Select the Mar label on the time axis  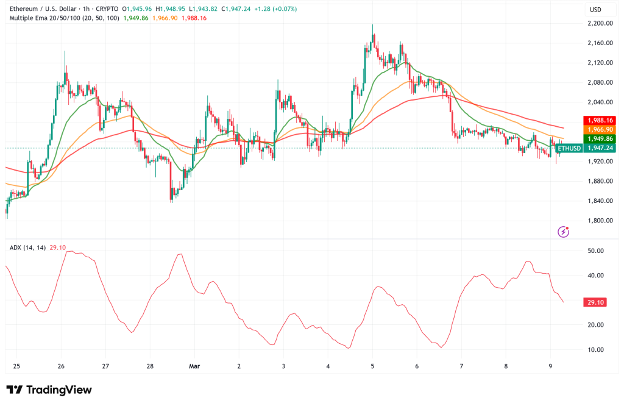pos(194,366)
